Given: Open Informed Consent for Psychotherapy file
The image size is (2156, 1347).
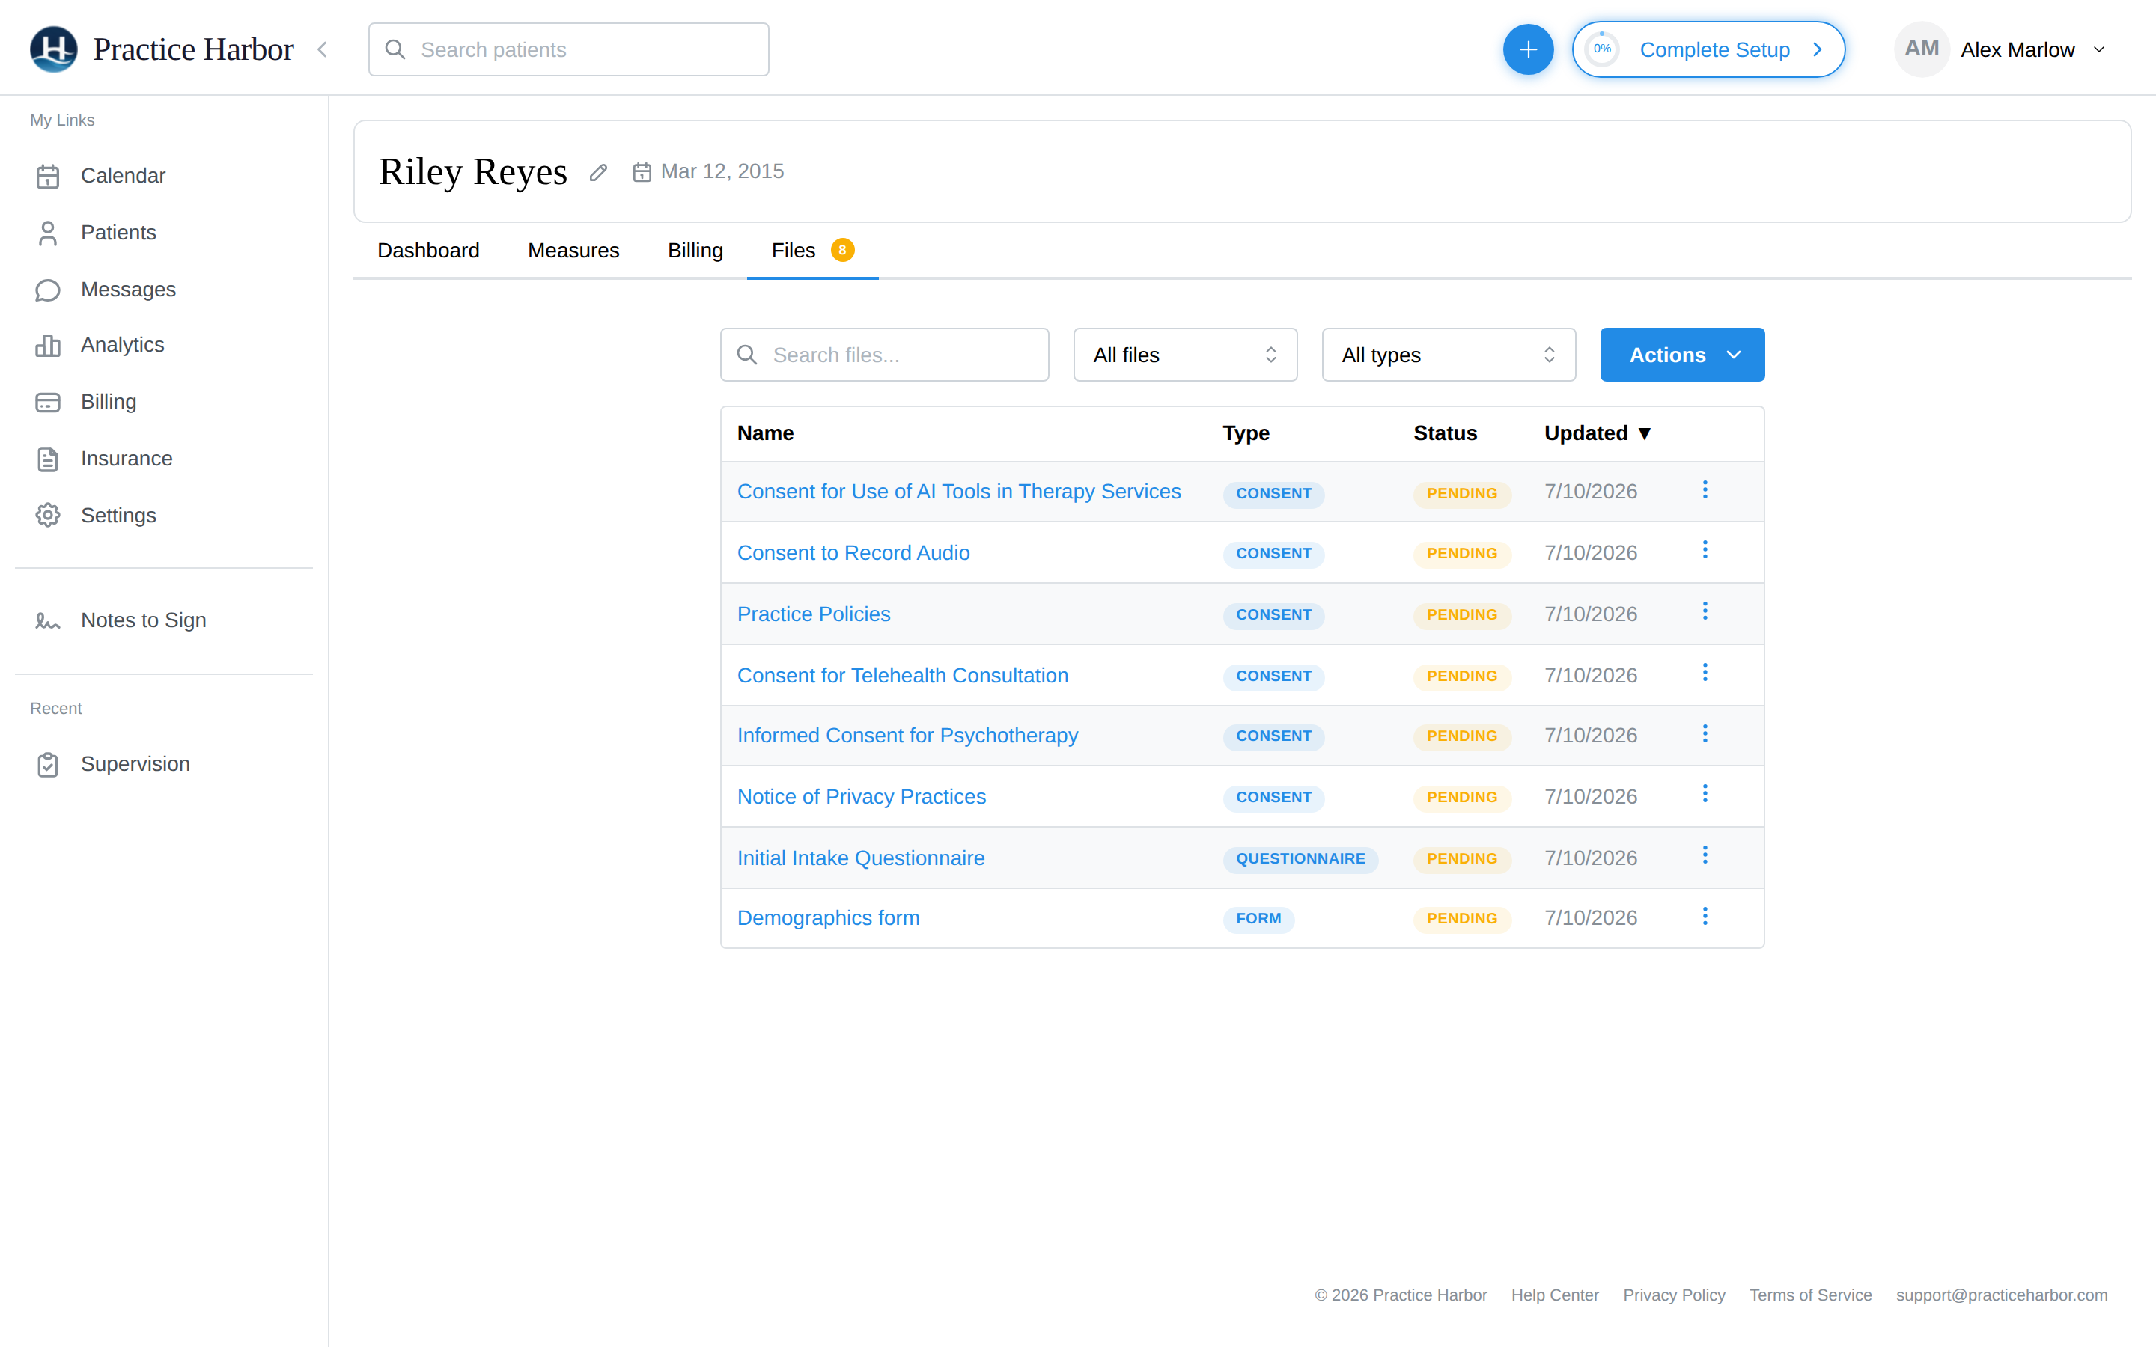Looking at the screenshot, I should (907, 736).
